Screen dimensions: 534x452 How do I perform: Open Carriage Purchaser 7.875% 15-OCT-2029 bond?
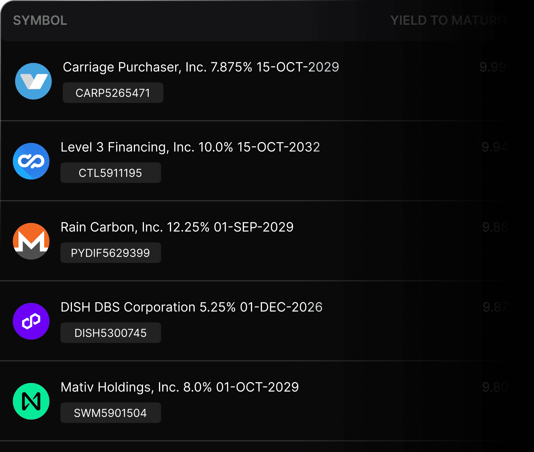click(201, 67)
